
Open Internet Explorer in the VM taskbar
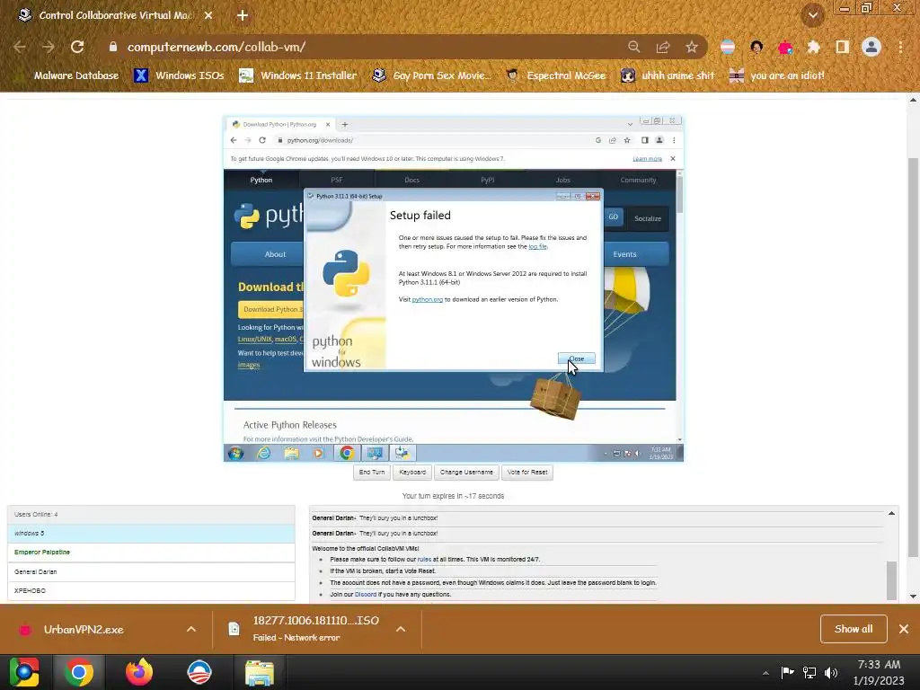[x=264, y=453]
